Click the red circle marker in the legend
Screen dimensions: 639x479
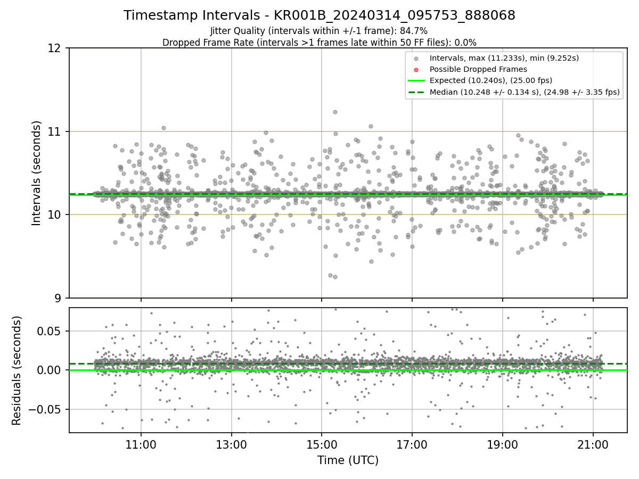point(416,69)
